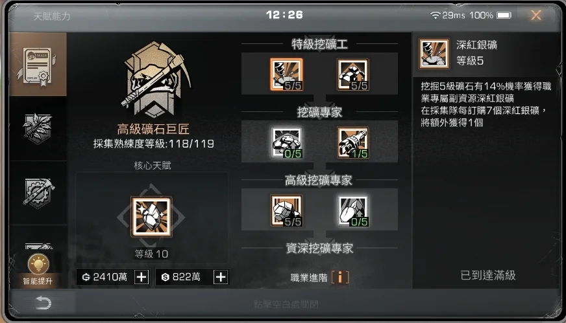The image size is (566, 323).
Task: Go back using the return arrow
Action: (43, 302)
